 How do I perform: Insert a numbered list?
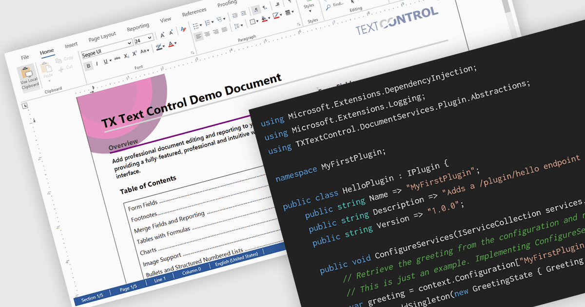click(207, 22)
